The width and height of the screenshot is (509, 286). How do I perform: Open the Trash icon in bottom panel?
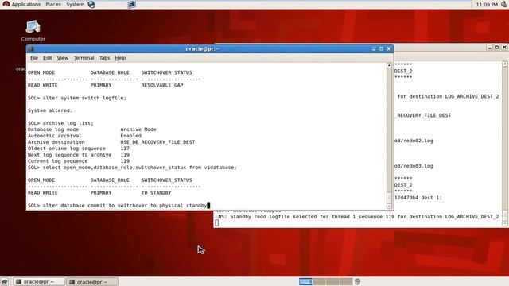point(357,281)
